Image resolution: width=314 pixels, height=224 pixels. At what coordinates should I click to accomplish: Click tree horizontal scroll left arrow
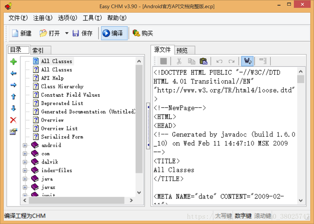click(25, 200)
